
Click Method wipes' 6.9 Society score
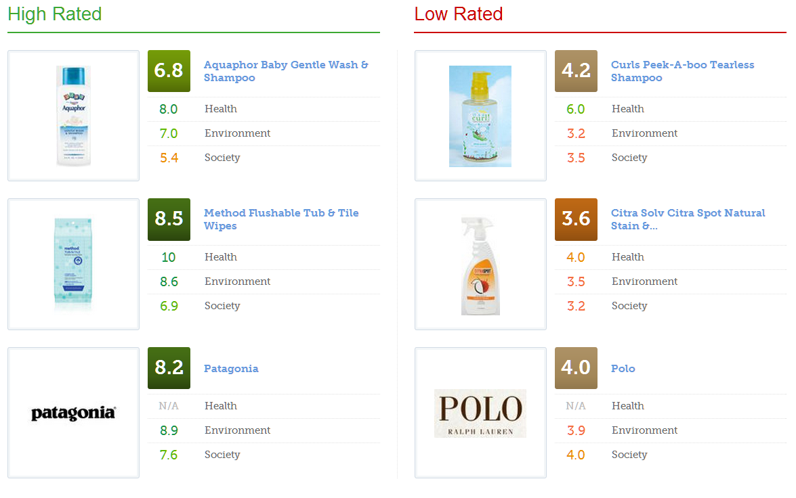tap(169, 306)
